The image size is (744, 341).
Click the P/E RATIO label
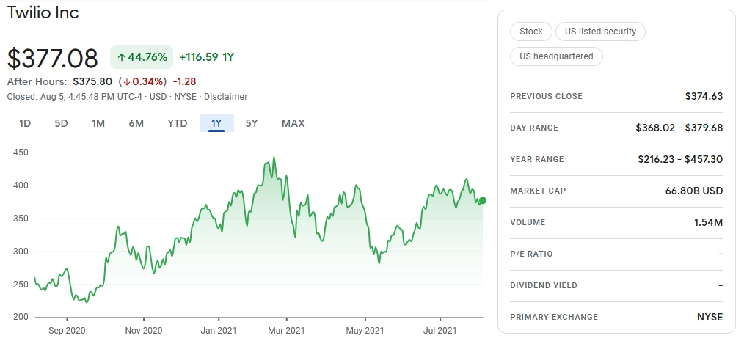click(531, 254)
